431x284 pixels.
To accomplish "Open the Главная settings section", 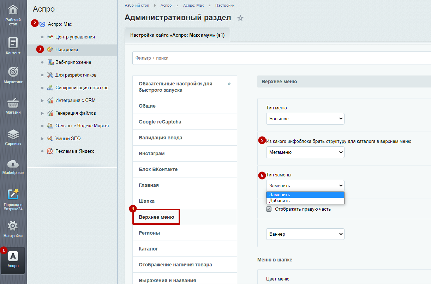I will [185, 185].
